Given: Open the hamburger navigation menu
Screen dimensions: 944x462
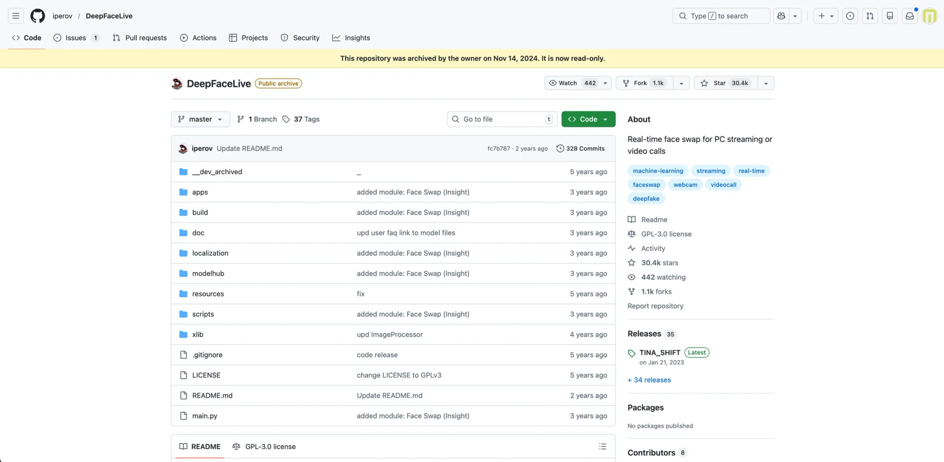Looking at the screenshot, I should pos(16,16).
